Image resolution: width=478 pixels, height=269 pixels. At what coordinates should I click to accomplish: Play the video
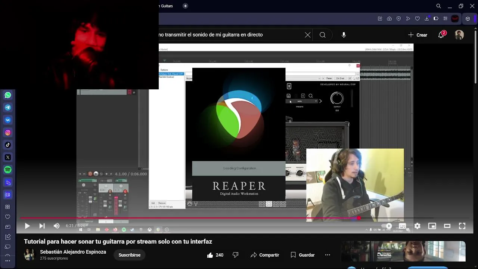coord(27,226)
